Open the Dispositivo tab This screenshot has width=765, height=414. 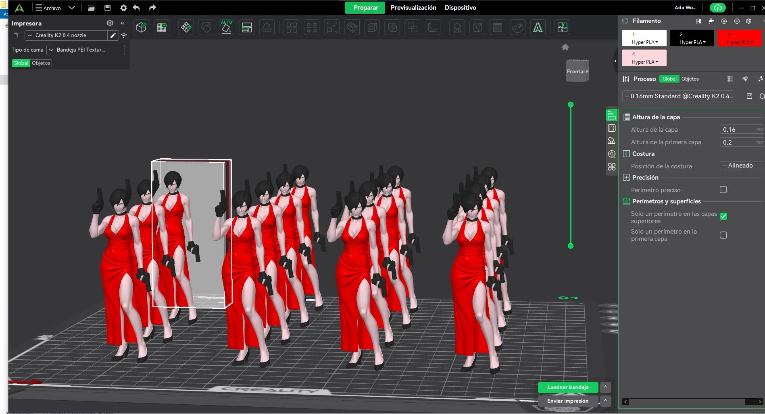tap(460, 8)
